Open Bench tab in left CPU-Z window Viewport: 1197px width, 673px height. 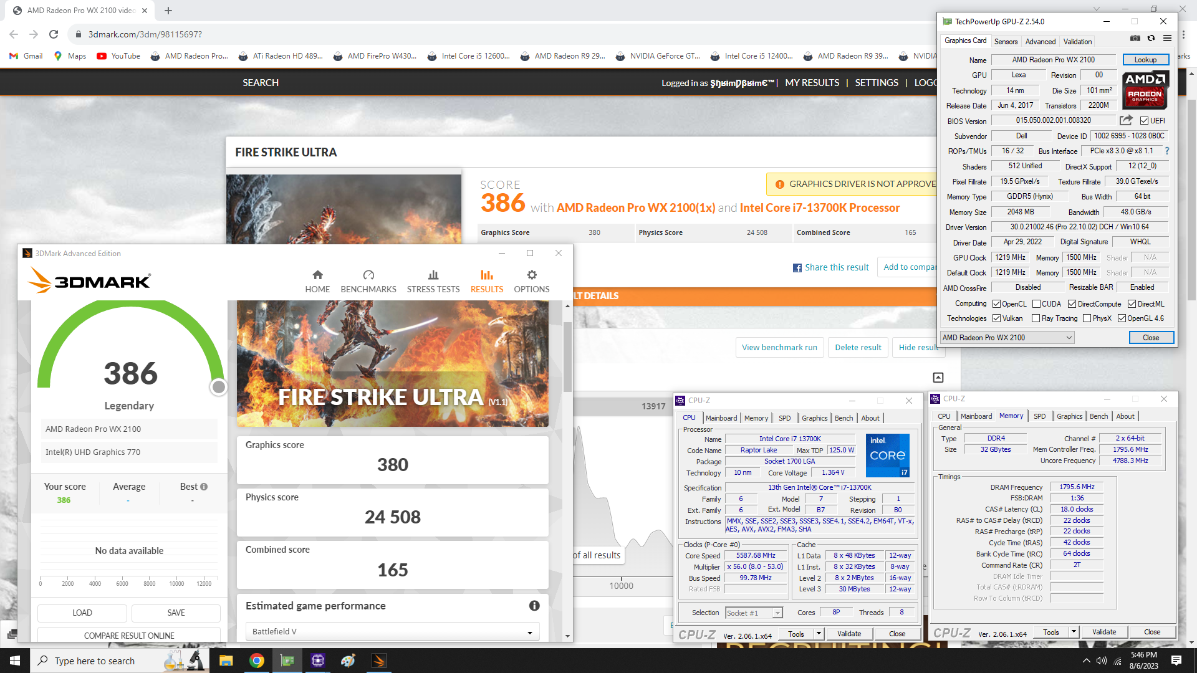tap(844, 418)
